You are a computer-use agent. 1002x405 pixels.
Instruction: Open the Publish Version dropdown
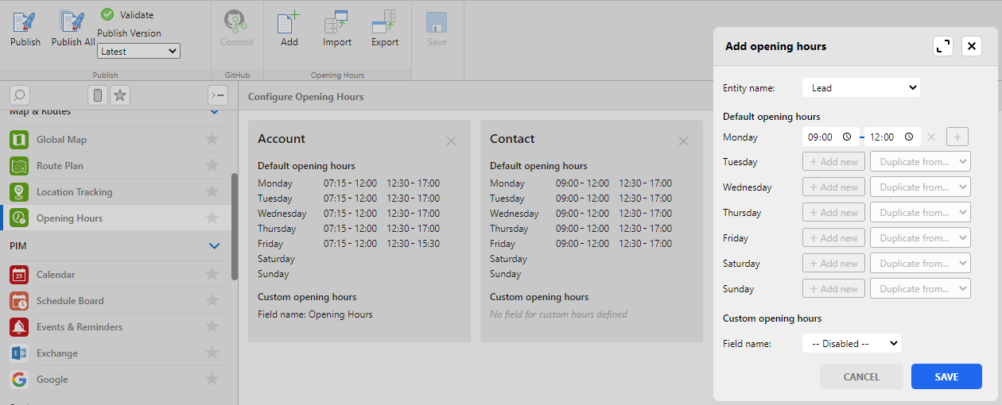(x=139, y=52)
